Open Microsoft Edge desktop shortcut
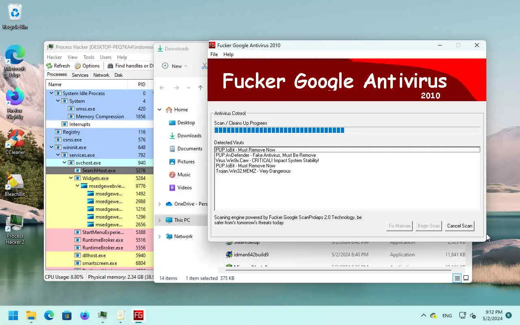Viewport: 520px width, 325px height. point(15,60)
